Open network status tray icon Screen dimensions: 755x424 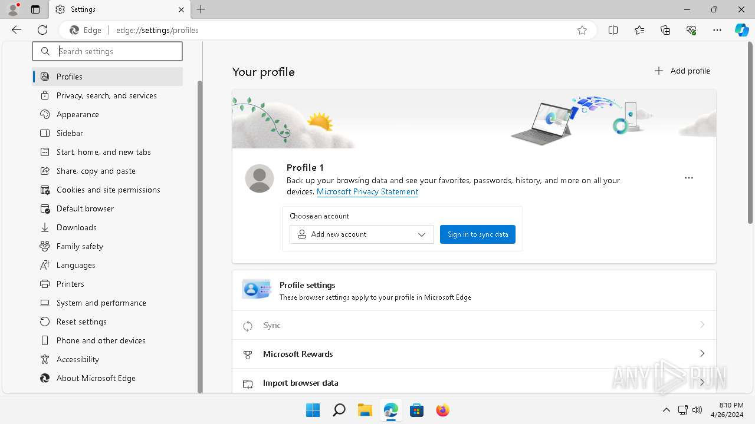point(683,410)
